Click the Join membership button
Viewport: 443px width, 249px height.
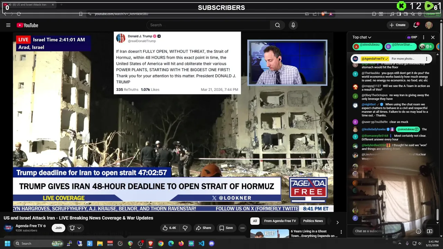click(x=58, y=228)
